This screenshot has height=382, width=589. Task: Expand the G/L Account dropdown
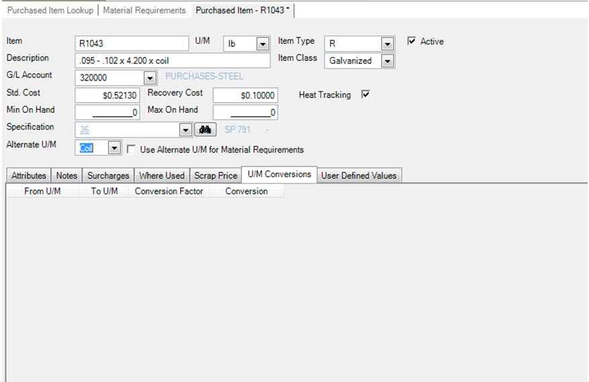pos(149,78)
